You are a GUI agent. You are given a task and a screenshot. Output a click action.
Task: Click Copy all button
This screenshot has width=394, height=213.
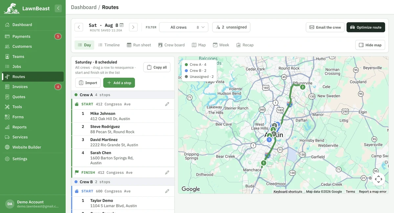pyautogui.click(x=157, y=67)
